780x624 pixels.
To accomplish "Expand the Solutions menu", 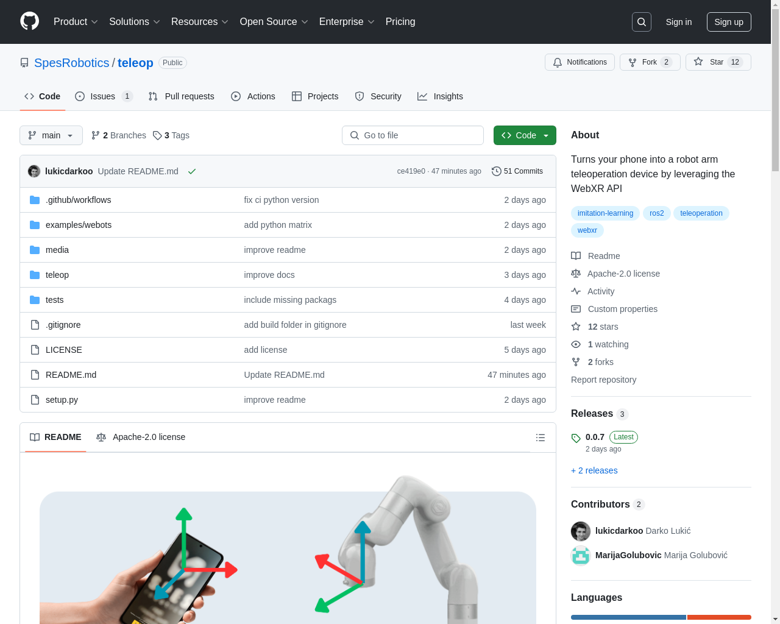I will tap(135, 22).
